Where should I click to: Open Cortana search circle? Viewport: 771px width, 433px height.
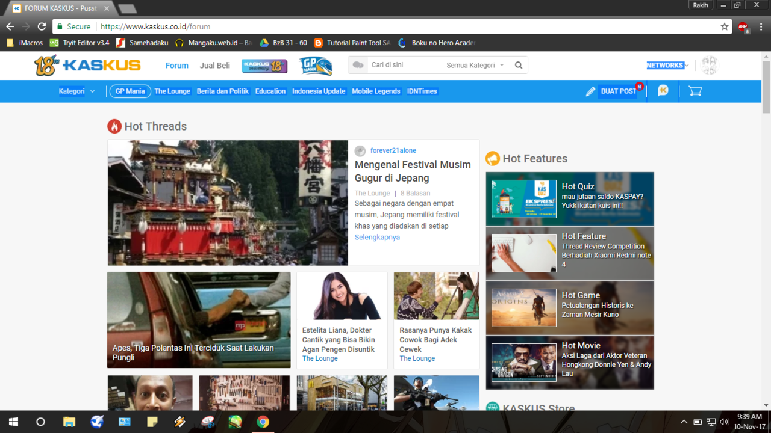pyautogui.click(x=40, y=422)
